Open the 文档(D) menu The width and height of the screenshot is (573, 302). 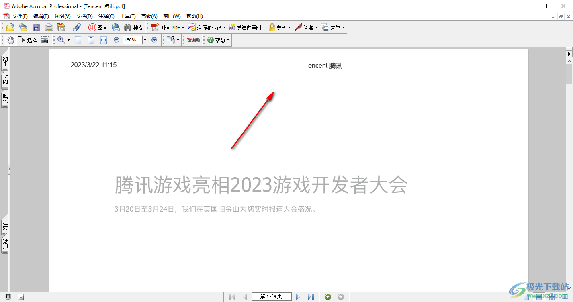84,16
